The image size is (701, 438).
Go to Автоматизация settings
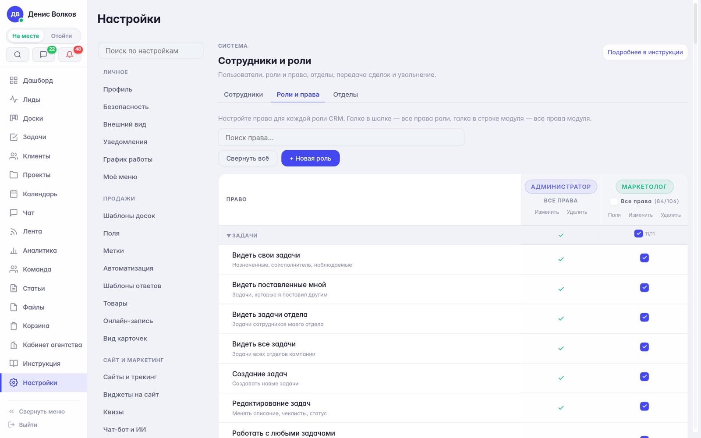point(128,268)
